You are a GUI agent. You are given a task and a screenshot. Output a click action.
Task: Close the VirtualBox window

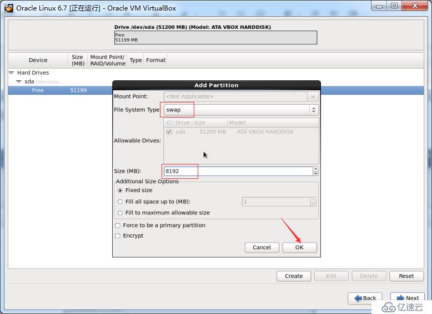(x=415, y=6)
